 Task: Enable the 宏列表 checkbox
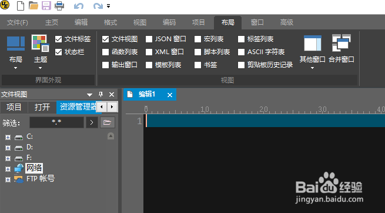(197, 39)
